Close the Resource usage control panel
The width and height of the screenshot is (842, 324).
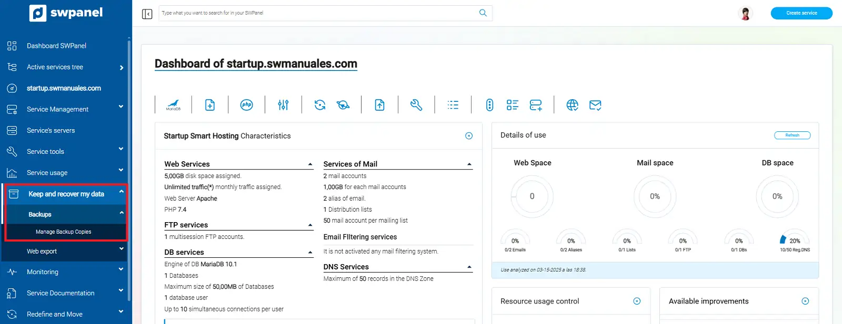point(637,301)
